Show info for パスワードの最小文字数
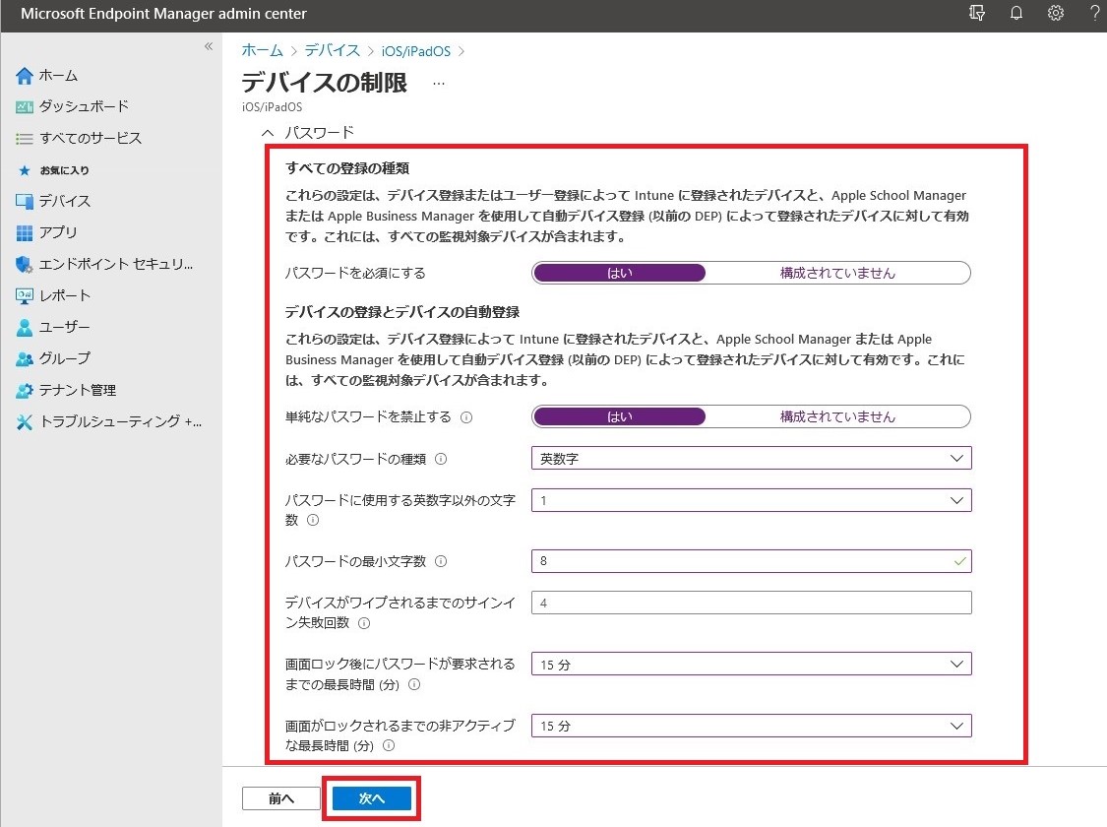Image resolution: width=1107 pixels, height=827 pixels. tap(441, 561)
